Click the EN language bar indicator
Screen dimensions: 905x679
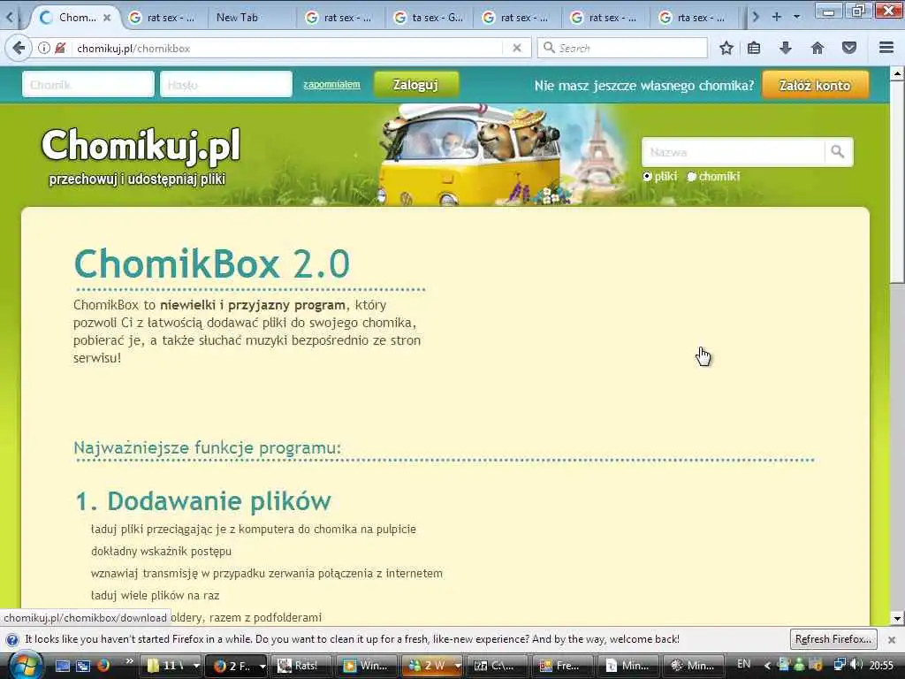pos(744,665)
